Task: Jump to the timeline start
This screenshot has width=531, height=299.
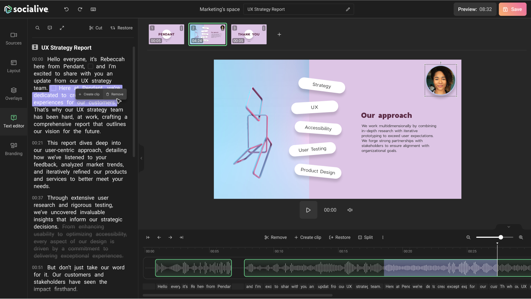Action: coord(148,237)
